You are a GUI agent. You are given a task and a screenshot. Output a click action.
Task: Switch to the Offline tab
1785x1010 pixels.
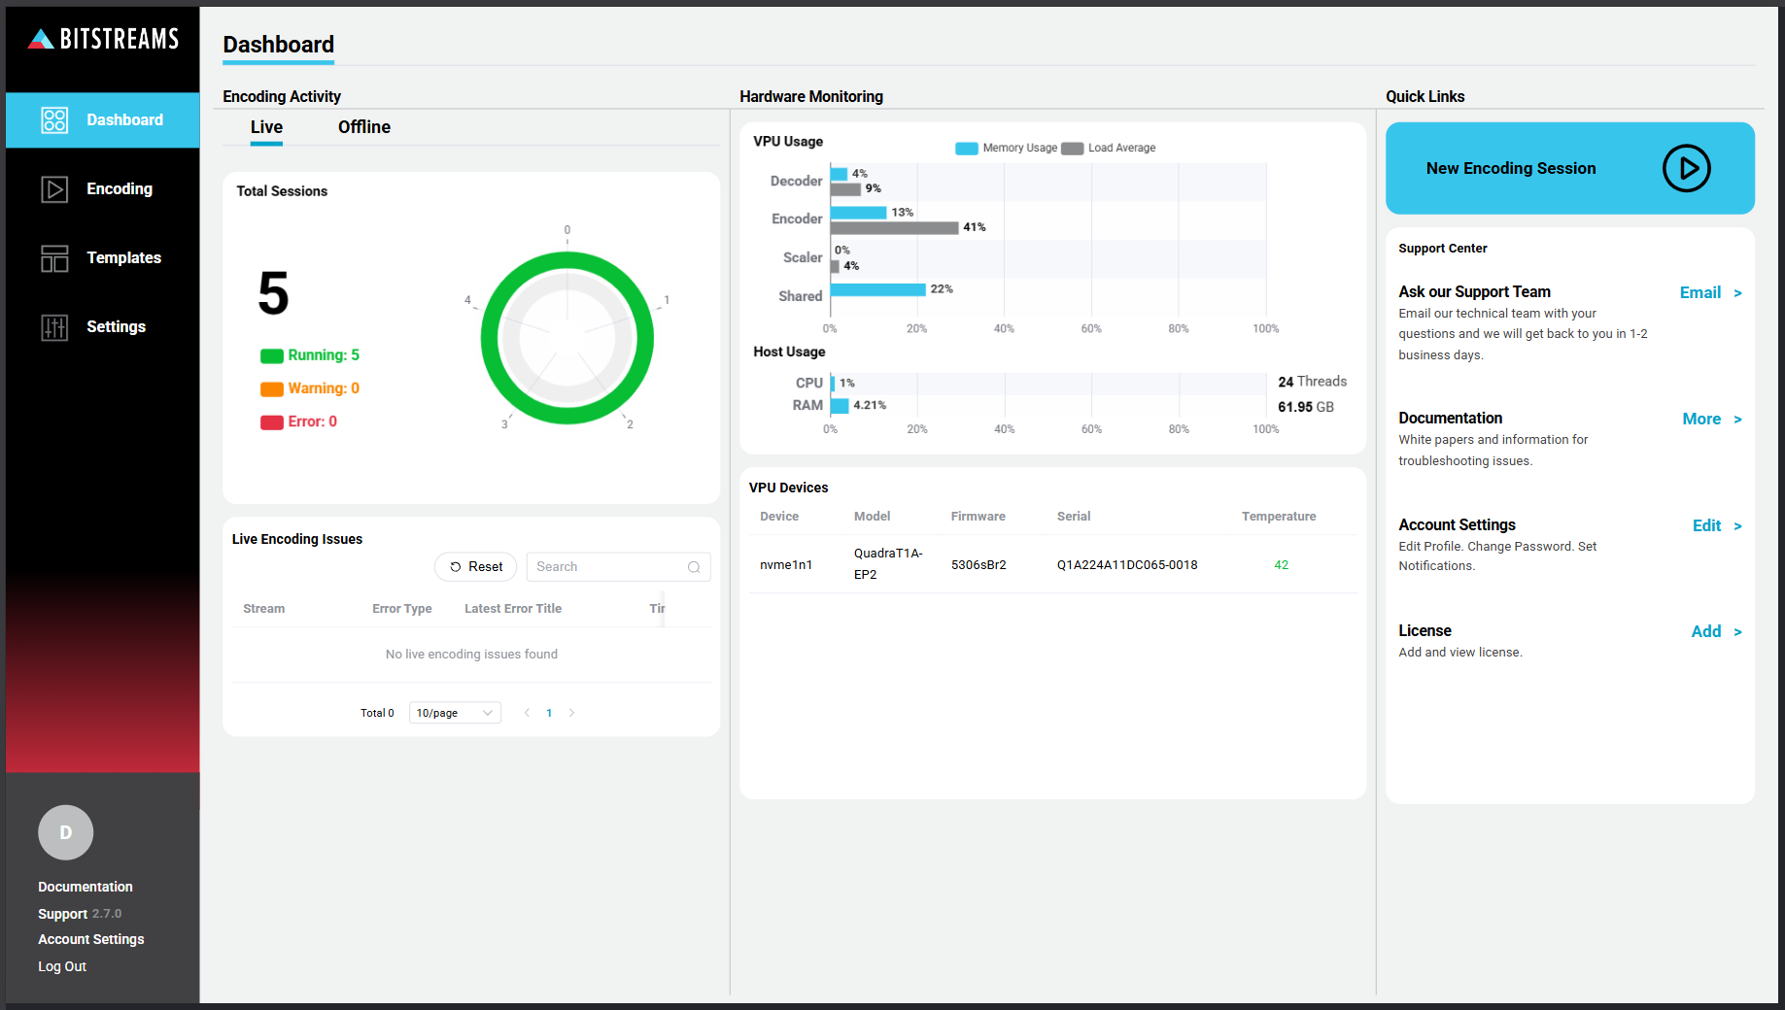[363, 127]
